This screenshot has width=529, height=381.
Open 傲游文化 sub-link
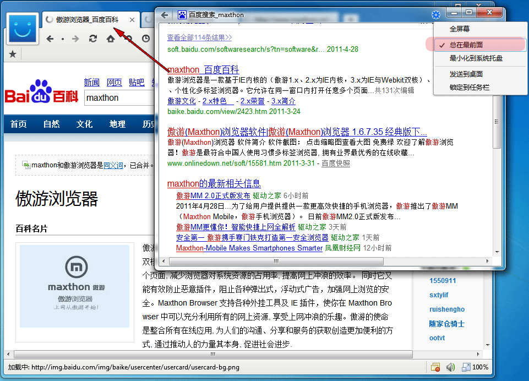(x=182, y=101)
